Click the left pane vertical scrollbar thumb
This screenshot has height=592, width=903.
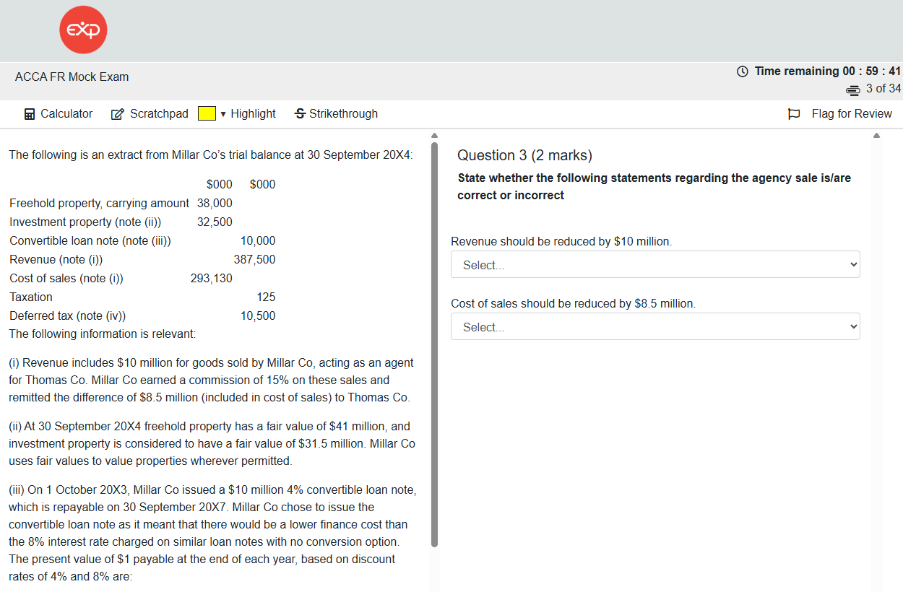tap(434, 343)
